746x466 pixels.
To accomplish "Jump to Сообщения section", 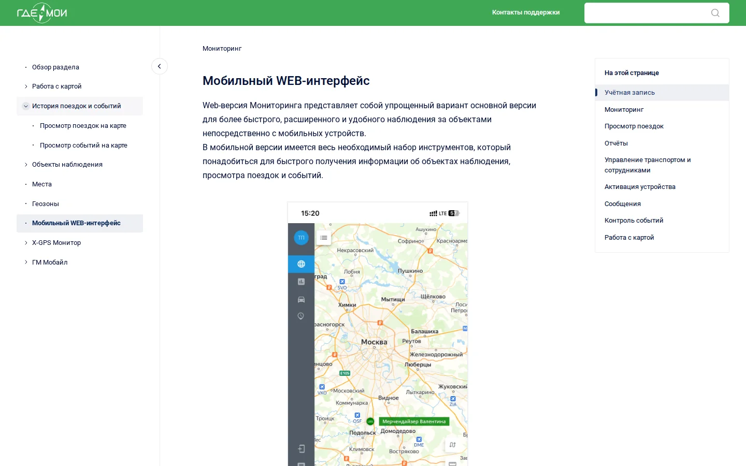I will (623, 204).
